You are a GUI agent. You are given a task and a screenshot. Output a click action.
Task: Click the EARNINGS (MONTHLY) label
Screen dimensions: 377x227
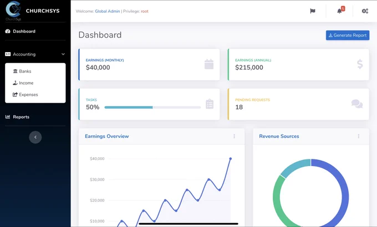(105, 60)
